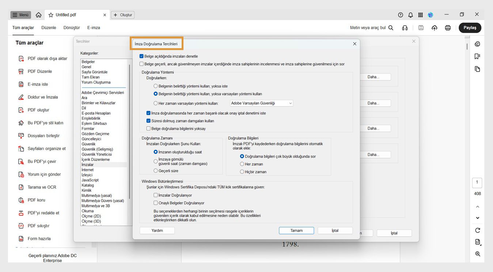This screenshot has height=272, width=493.
Task: Open the PDF Düzenle tool
Action: click(35, 72)
